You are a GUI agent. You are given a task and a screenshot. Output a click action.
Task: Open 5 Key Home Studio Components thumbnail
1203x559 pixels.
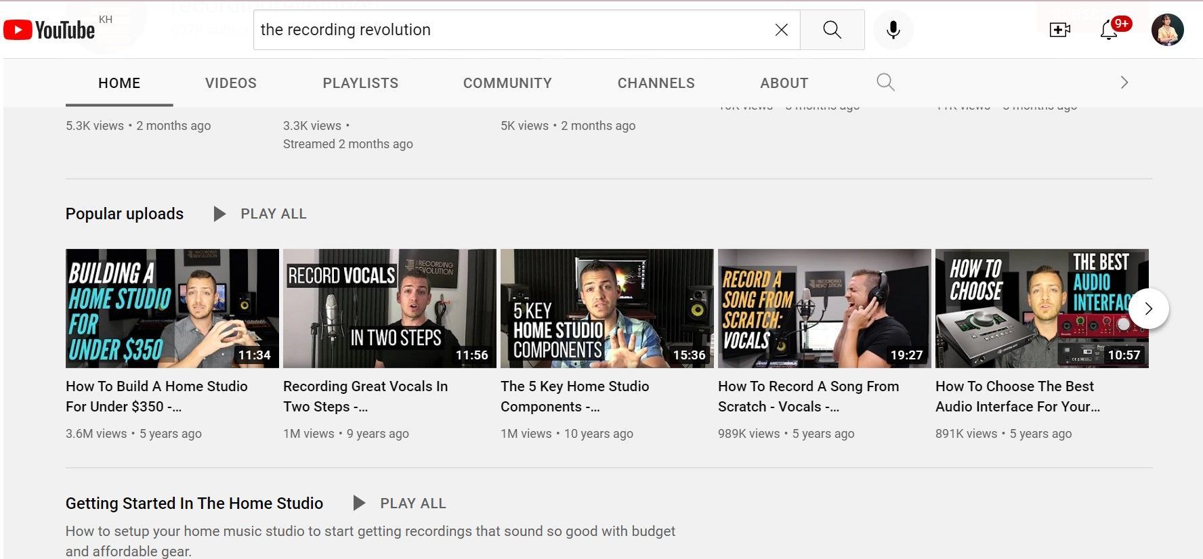pyautogui.click(x=607, y=309)
